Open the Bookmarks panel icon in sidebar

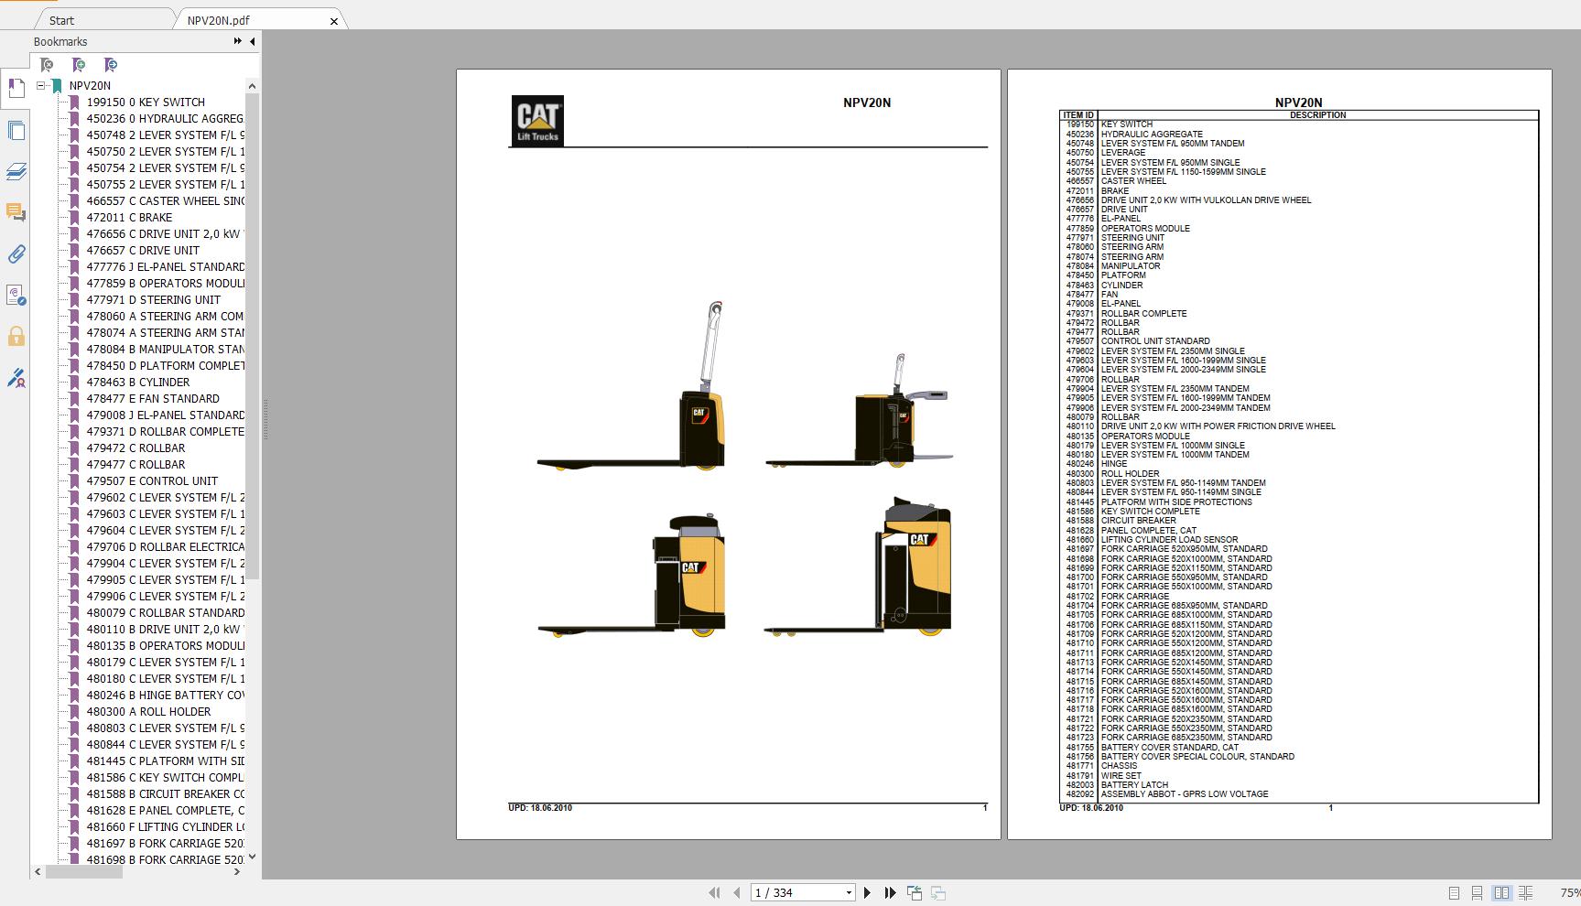[x=16, y=89]
